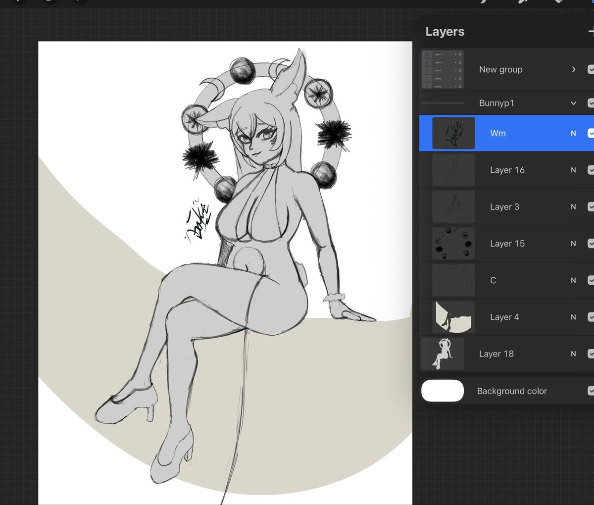Click the 'Wm' layer name
594x505 pixels.
(498, 133)
